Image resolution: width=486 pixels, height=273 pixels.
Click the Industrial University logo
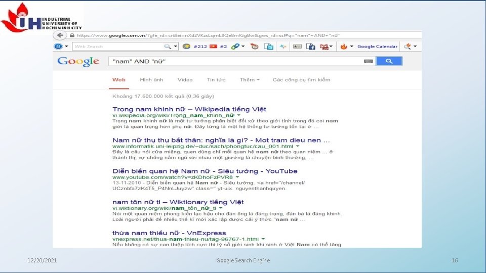[x=41, y=18]
